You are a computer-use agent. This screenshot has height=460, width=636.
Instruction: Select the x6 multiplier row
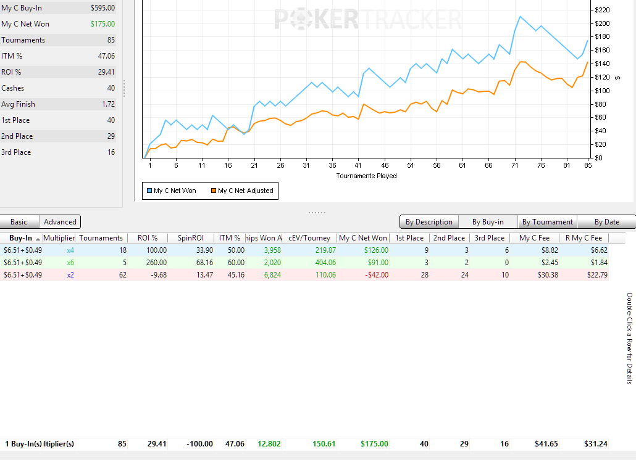tap(185, 263)
